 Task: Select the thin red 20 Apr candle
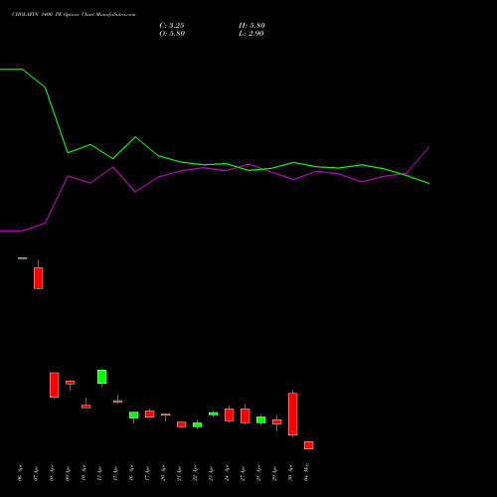point(166,414)
